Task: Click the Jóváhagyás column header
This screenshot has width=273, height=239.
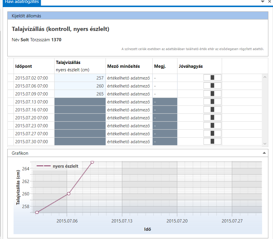Action: pos(200,66)
